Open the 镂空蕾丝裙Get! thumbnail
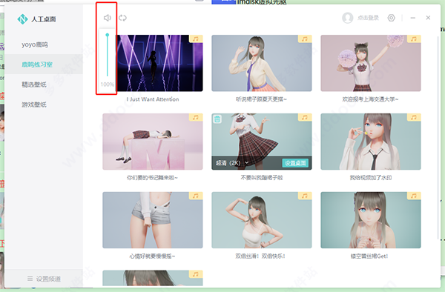The height and width of the screenshot is (292, 445). click(371, 220)
